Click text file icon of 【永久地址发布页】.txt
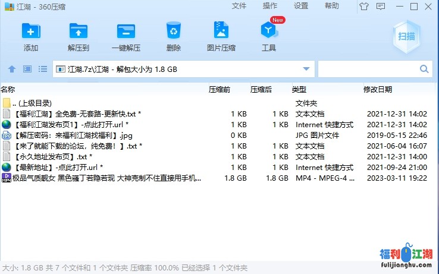 [x=7, y=156]
